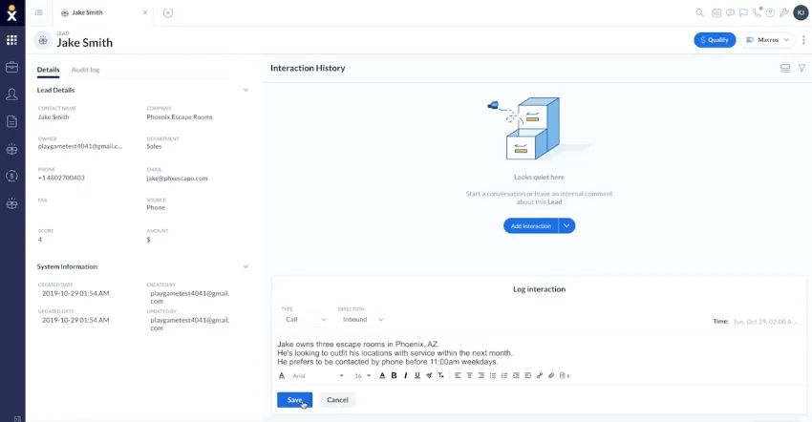The width and height of the screenshot is (812, 422).
Task: Click into the interaction notes text area
Action: 539,352
